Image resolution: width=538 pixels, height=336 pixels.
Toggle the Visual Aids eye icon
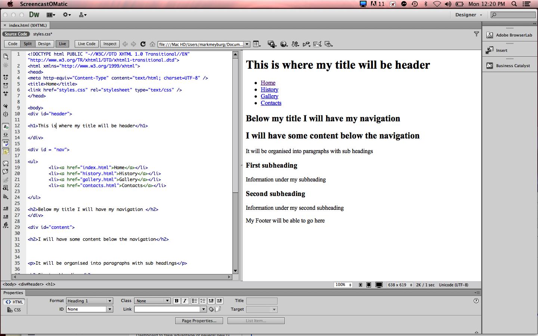pos(328,44)
